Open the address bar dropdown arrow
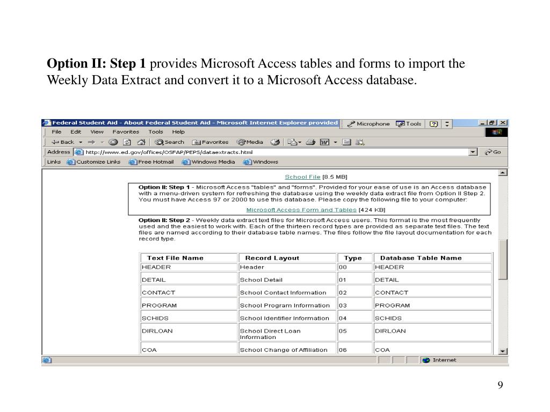550x412 pixels. click(473, 152)
